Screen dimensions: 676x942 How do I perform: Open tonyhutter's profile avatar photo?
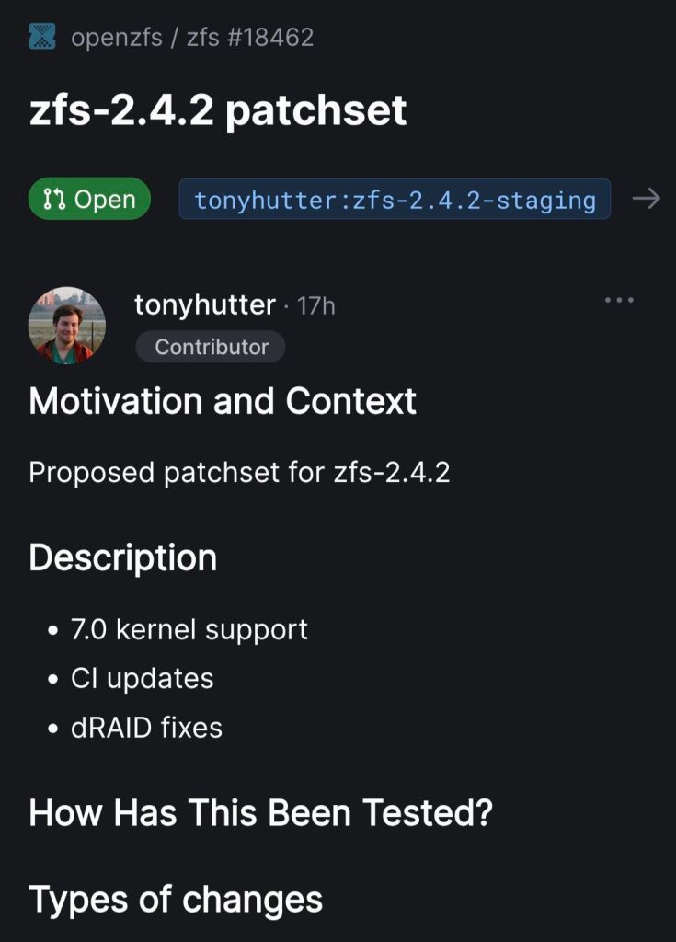pyautogui.click(x=67, y=325)
